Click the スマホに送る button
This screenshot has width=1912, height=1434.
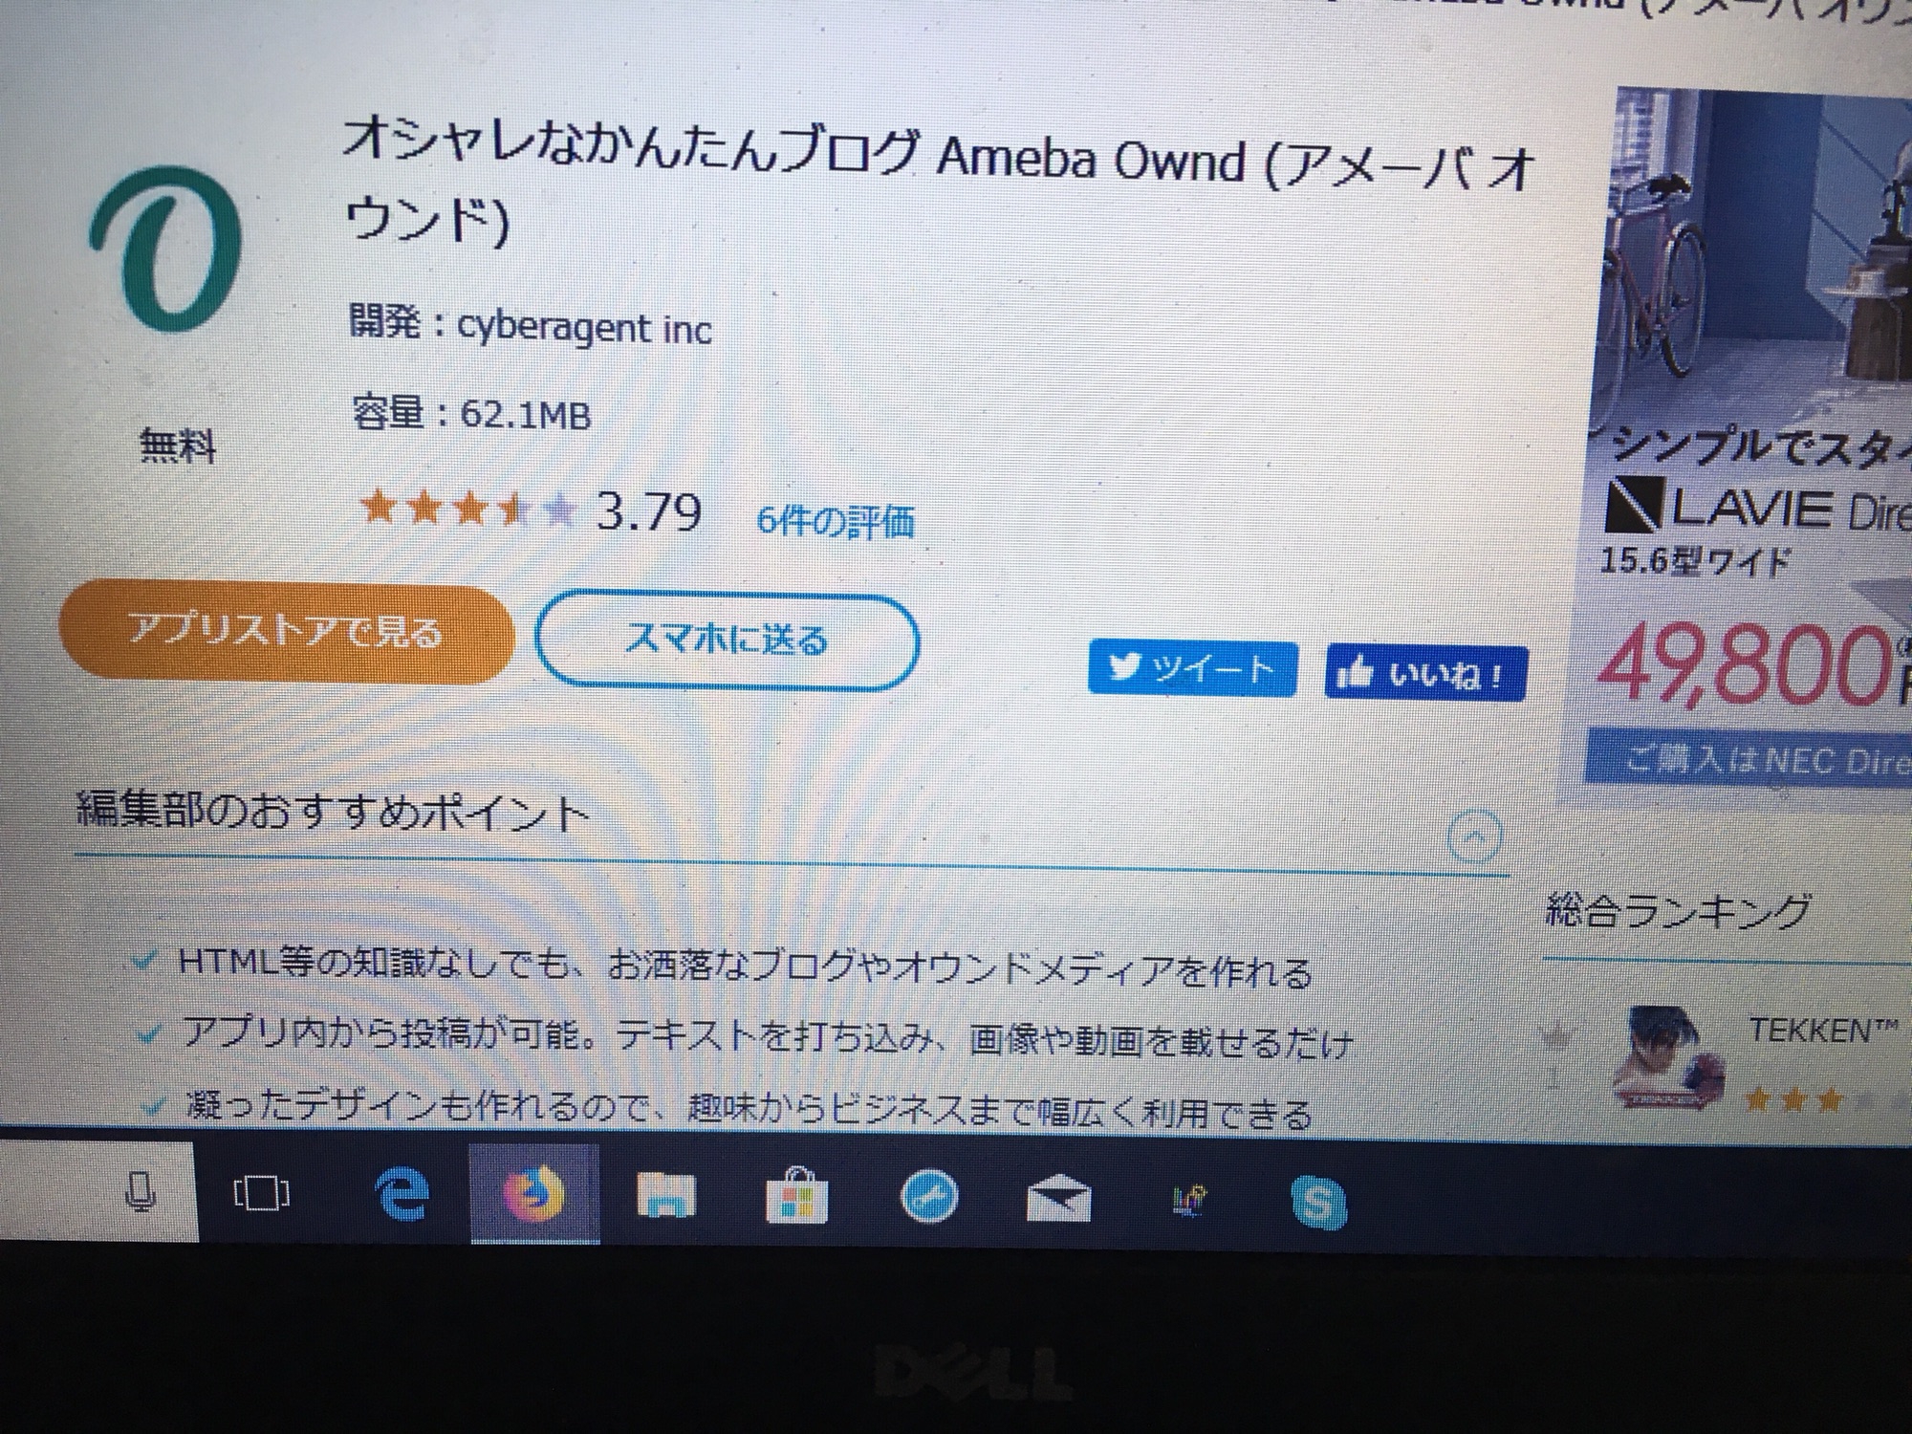727,641
